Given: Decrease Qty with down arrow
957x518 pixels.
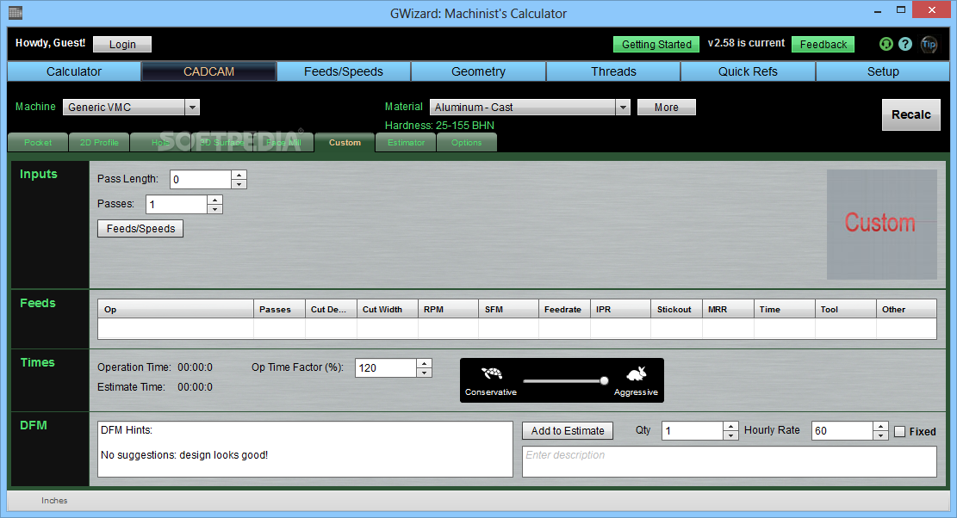Looking at the screenshot, I should pos(730,435).
